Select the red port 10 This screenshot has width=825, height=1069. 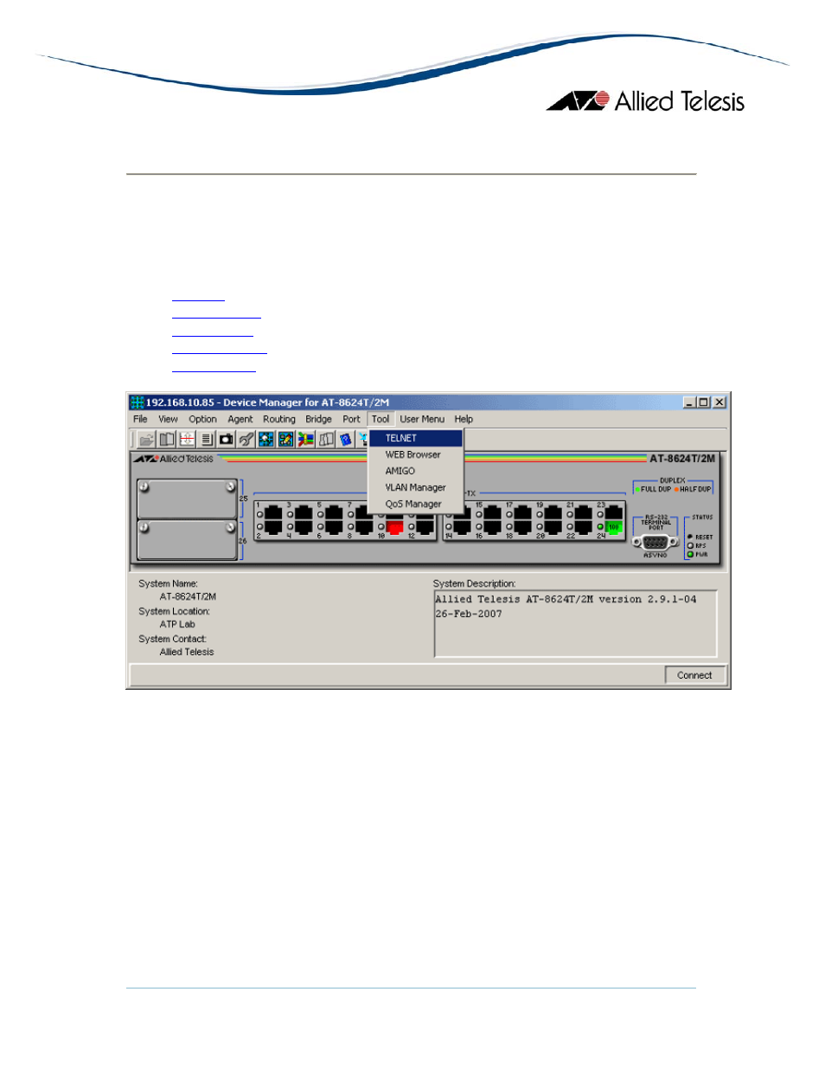pos(395,527)
